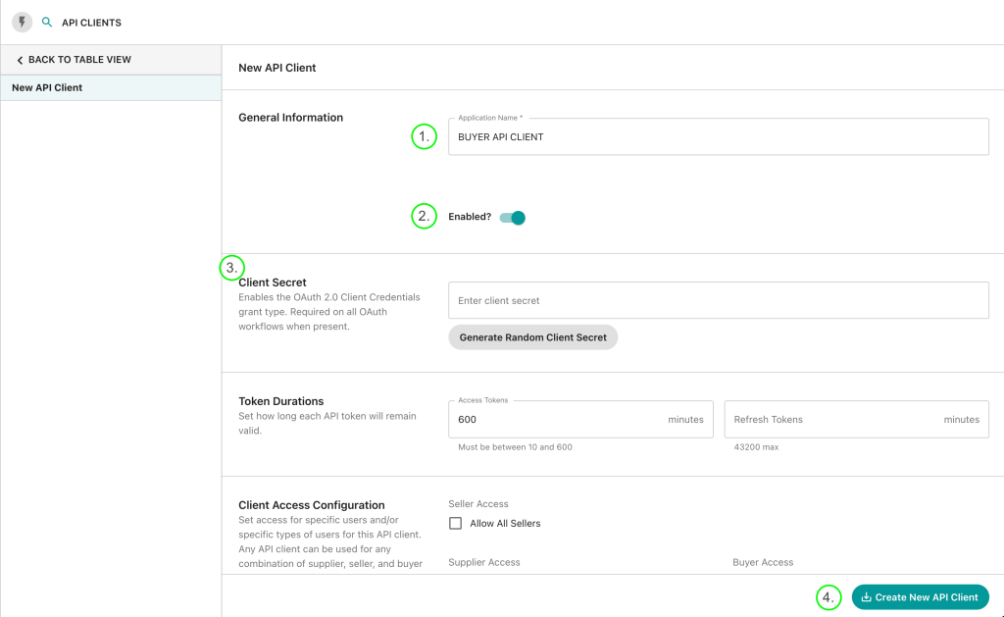Open search with the magnifier icon
1004x617 pixels.
point(47,22)
